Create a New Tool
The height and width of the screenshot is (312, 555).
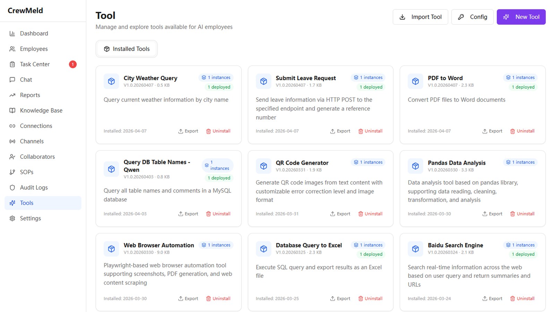pyautogui.click(x=521, y=17)
